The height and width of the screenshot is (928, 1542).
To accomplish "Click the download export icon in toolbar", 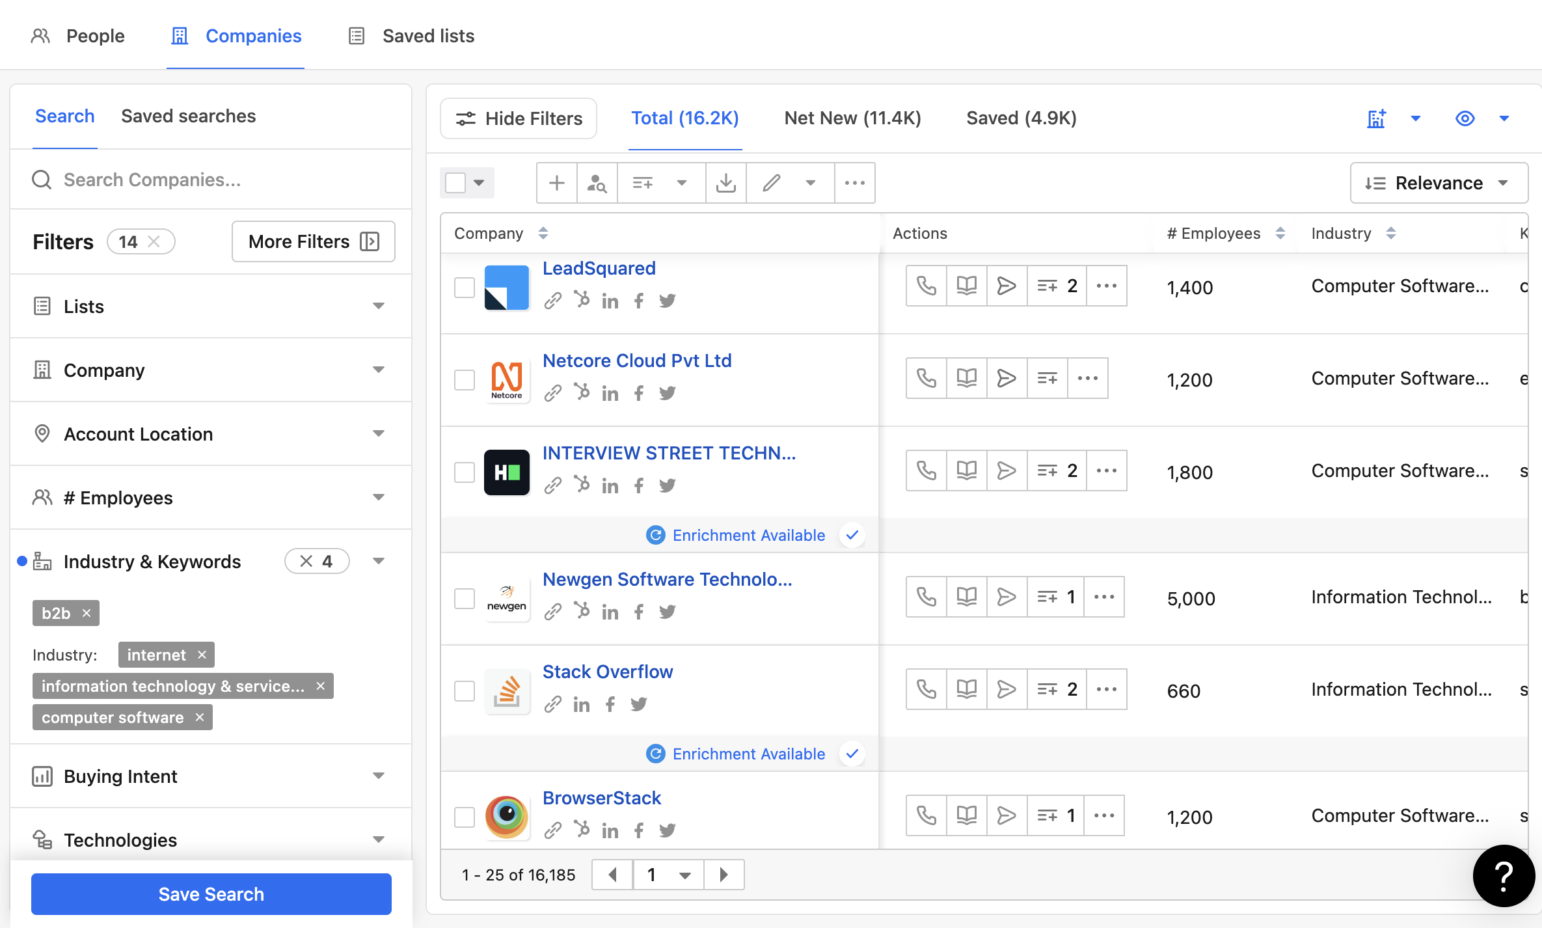I will coord(725,184).
